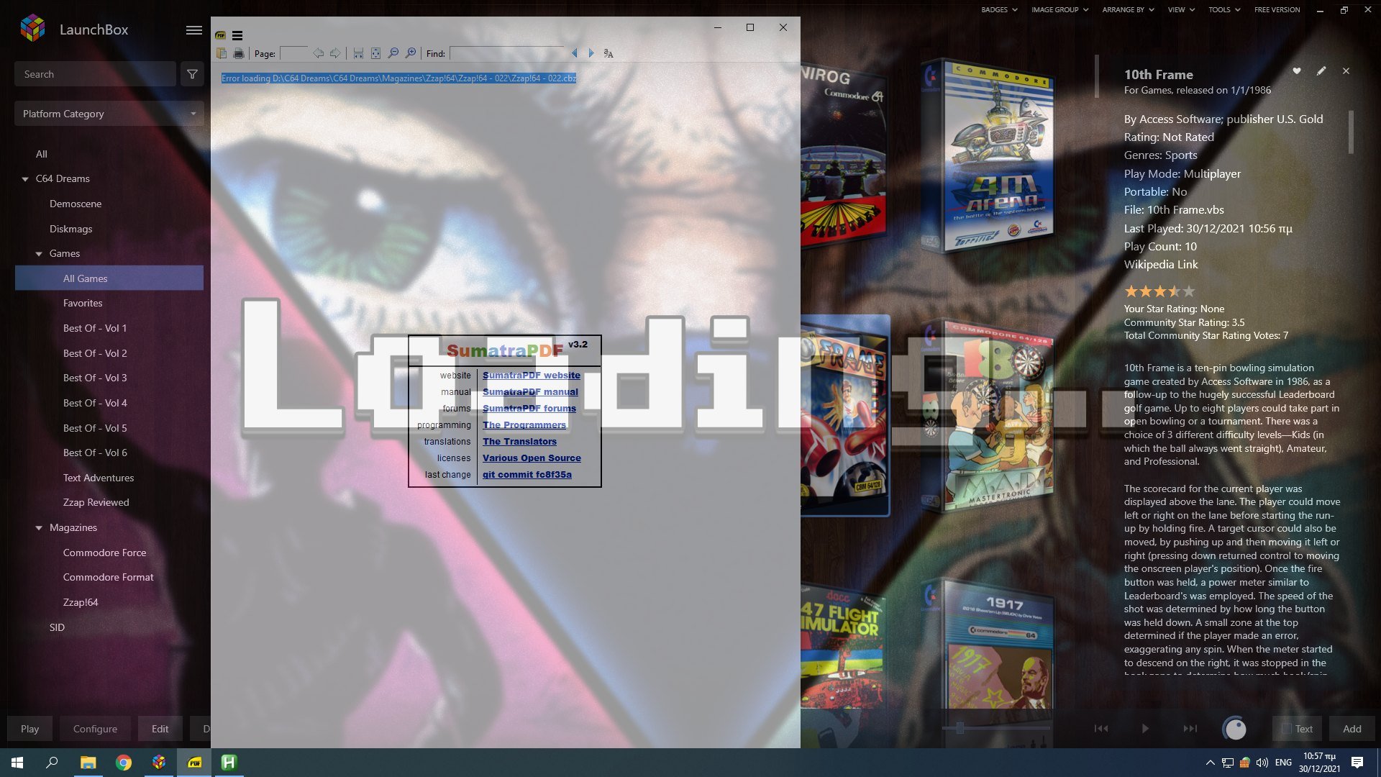
Task: Collapse the C64 Dreams tree node
Action: (x=25, y=179)
